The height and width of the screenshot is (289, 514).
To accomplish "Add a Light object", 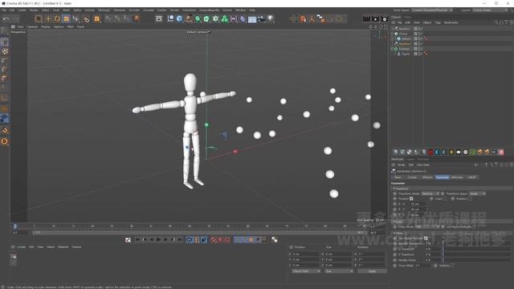I will coord(271,18).
